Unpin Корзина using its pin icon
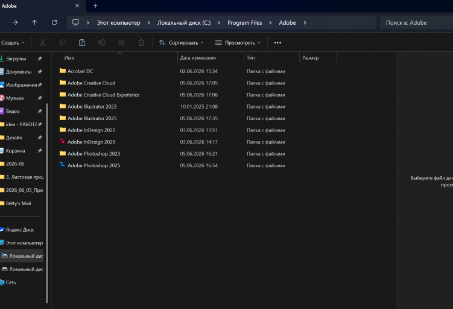Screen dimensions: 453x309 pos(40,151)
